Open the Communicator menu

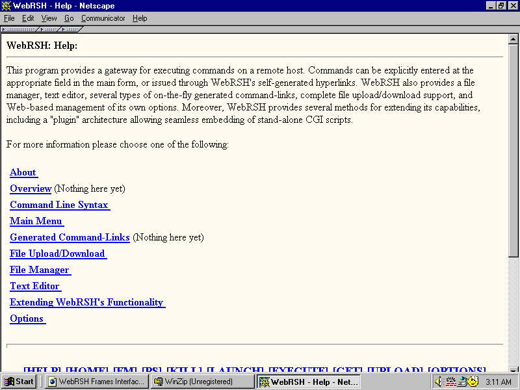103,18
